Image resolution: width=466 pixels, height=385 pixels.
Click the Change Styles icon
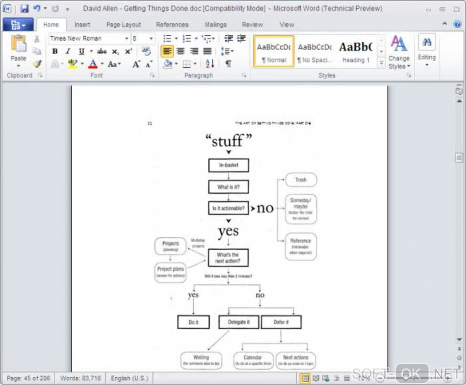point(398,43)
